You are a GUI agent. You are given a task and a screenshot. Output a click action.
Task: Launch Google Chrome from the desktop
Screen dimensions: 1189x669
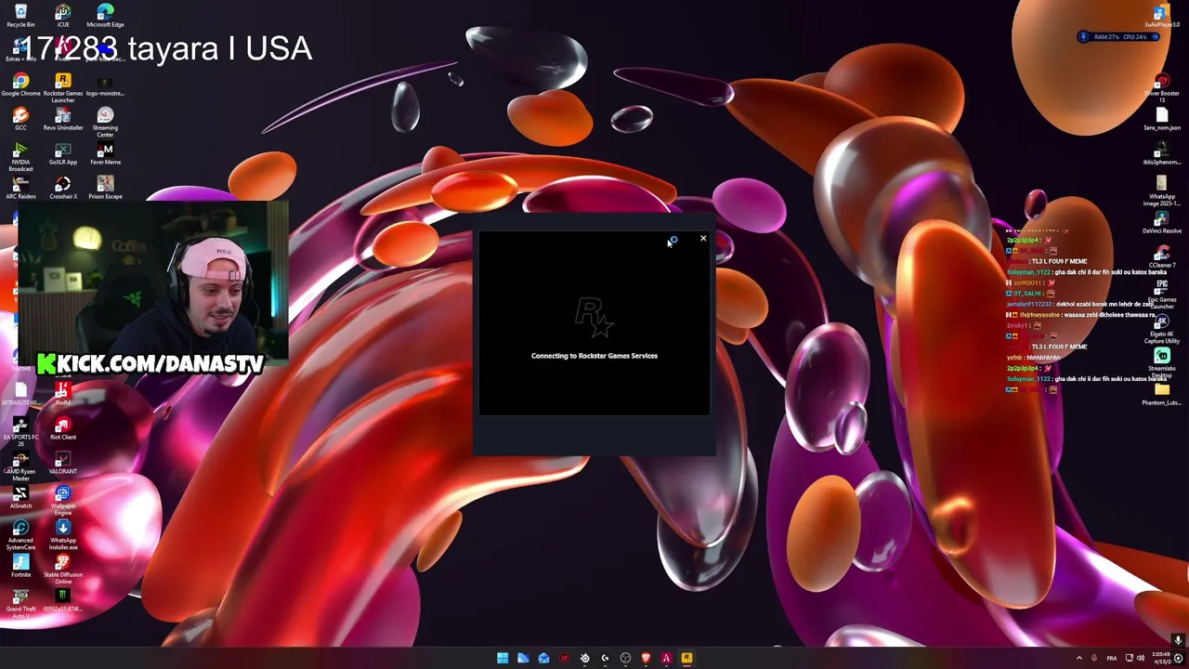tap(20, 85)
